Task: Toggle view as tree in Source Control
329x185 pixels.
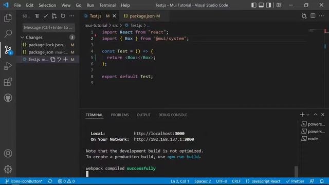Action: (37, 16)
